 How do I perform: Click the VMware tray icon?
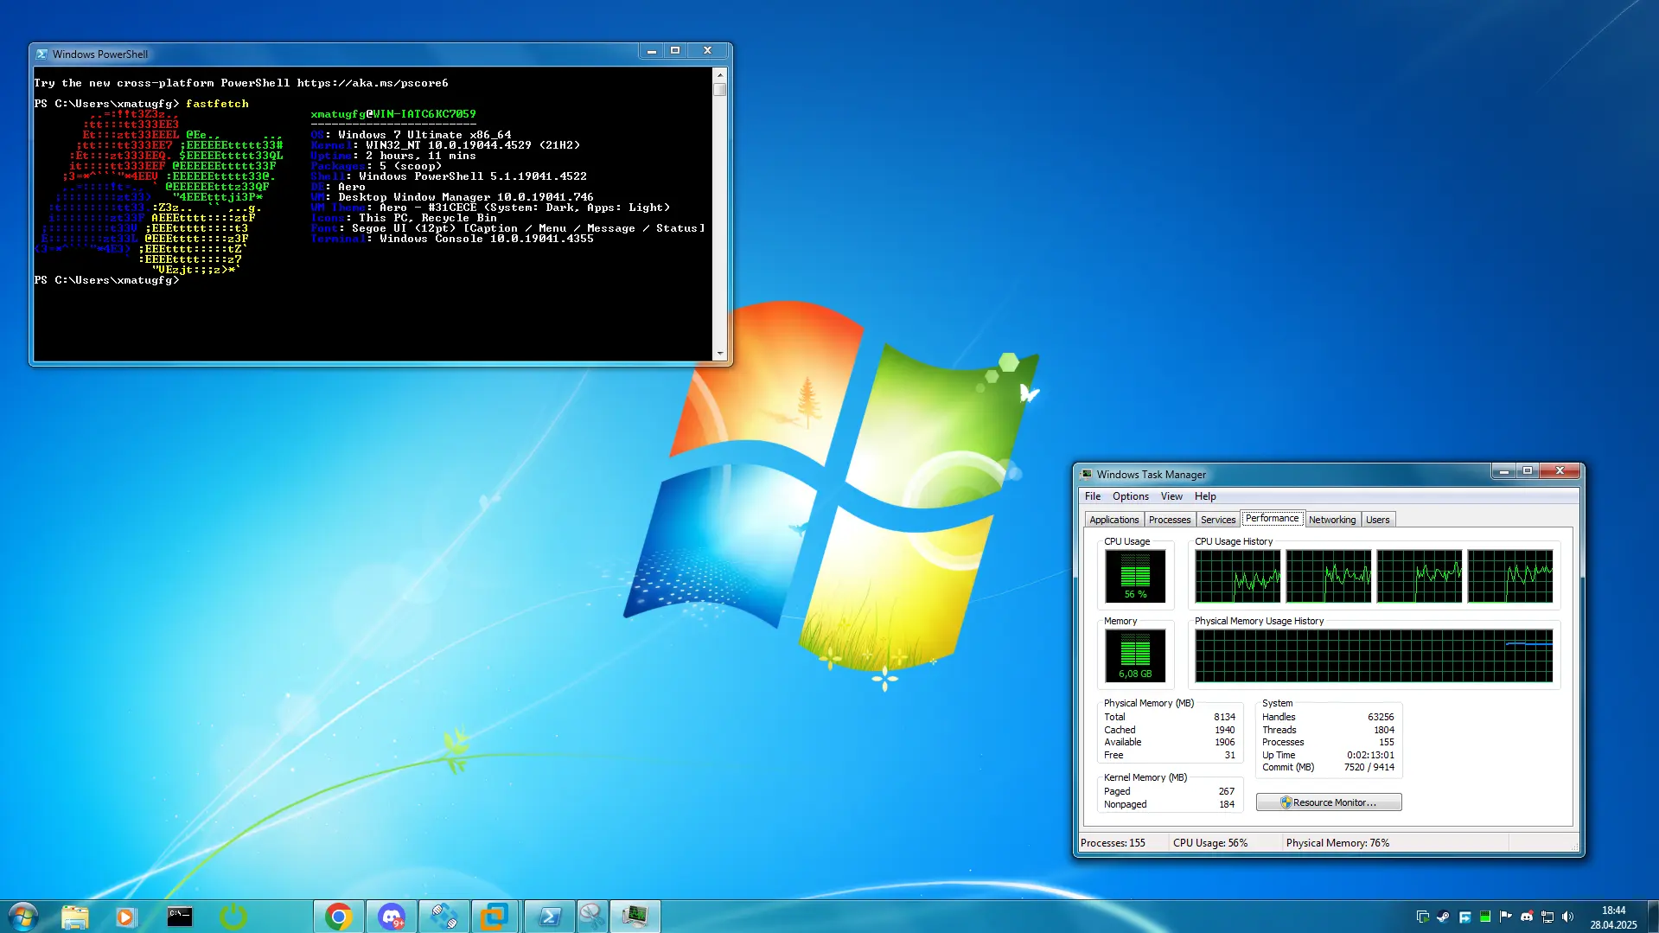coord(1423,917)
